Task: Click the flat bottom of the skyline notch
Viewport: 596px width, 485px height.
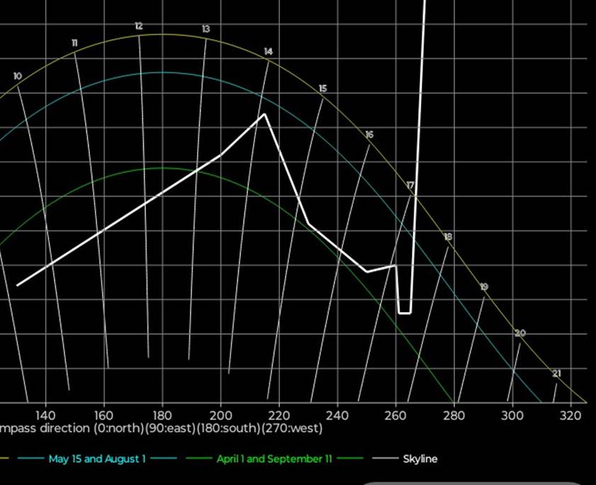Action: (x=405, y=313)
